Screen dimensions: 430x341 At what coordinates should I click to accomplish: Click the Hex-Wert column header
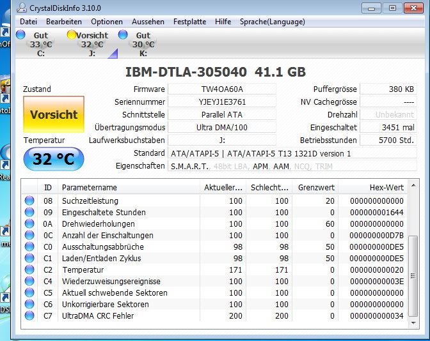click(x=373, y=188)
